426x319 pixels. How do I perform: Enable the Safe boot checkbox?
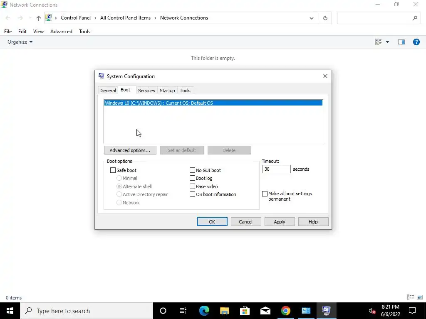(x=113, y=170)
